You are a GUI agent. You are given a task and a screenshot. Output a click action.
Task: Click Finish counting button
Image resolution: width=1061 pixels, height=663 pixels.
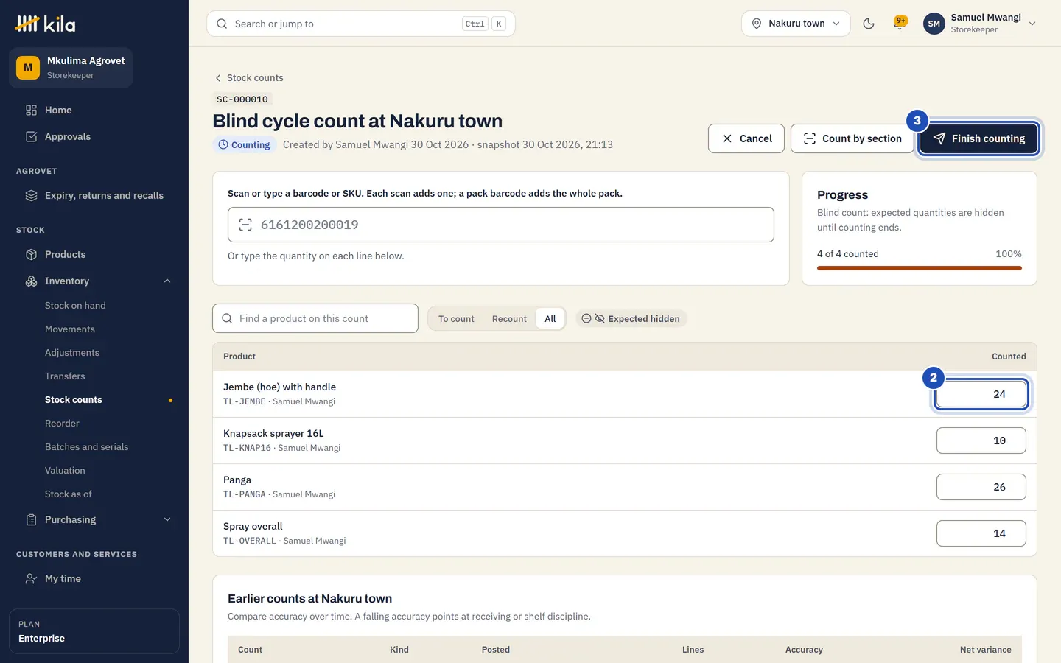click(x=979, y=138)
